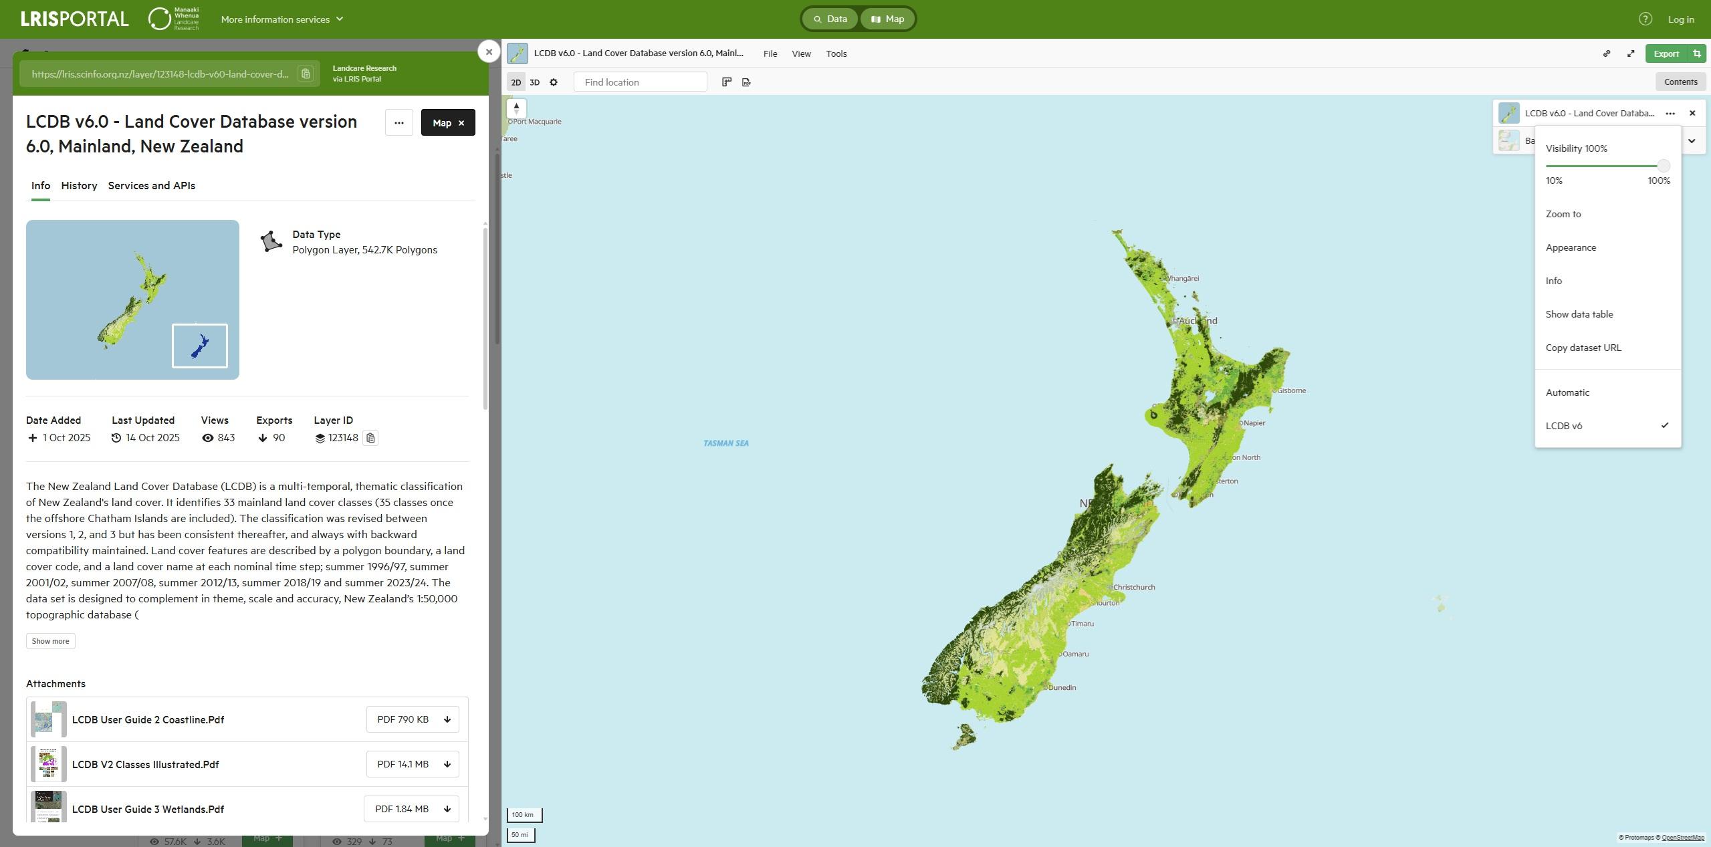Image resolution: width=1711 pixels, height=847 pixels.
Task: Click the PDF print map icon
Action: tap(746, 82)
